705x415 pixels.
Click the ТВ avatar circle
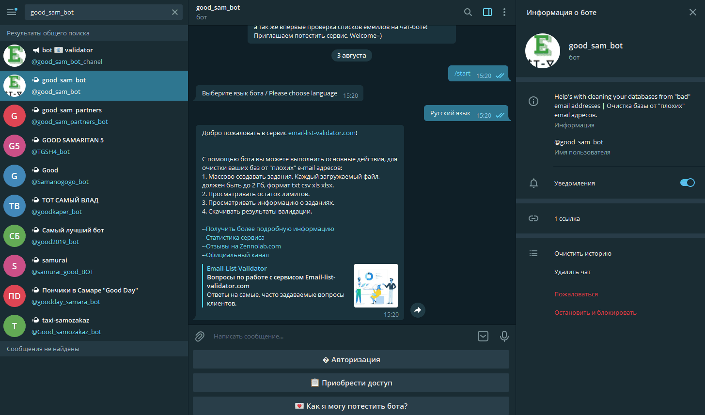[15, 206]
